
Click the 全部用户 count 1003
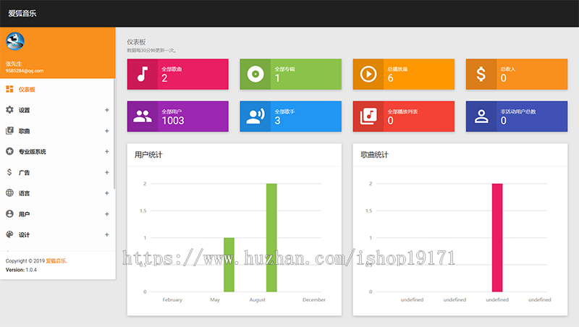173,121
